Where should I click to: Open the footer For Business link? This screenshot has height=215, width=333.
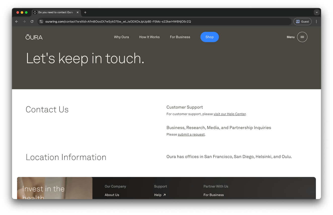point(213,195)
